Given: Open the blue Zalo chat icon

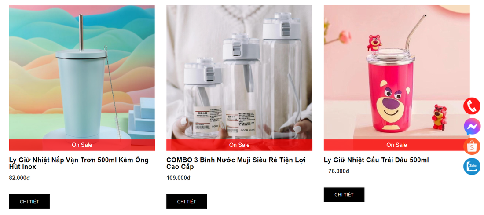Looking at the screenshot, I should click(472, 166).
